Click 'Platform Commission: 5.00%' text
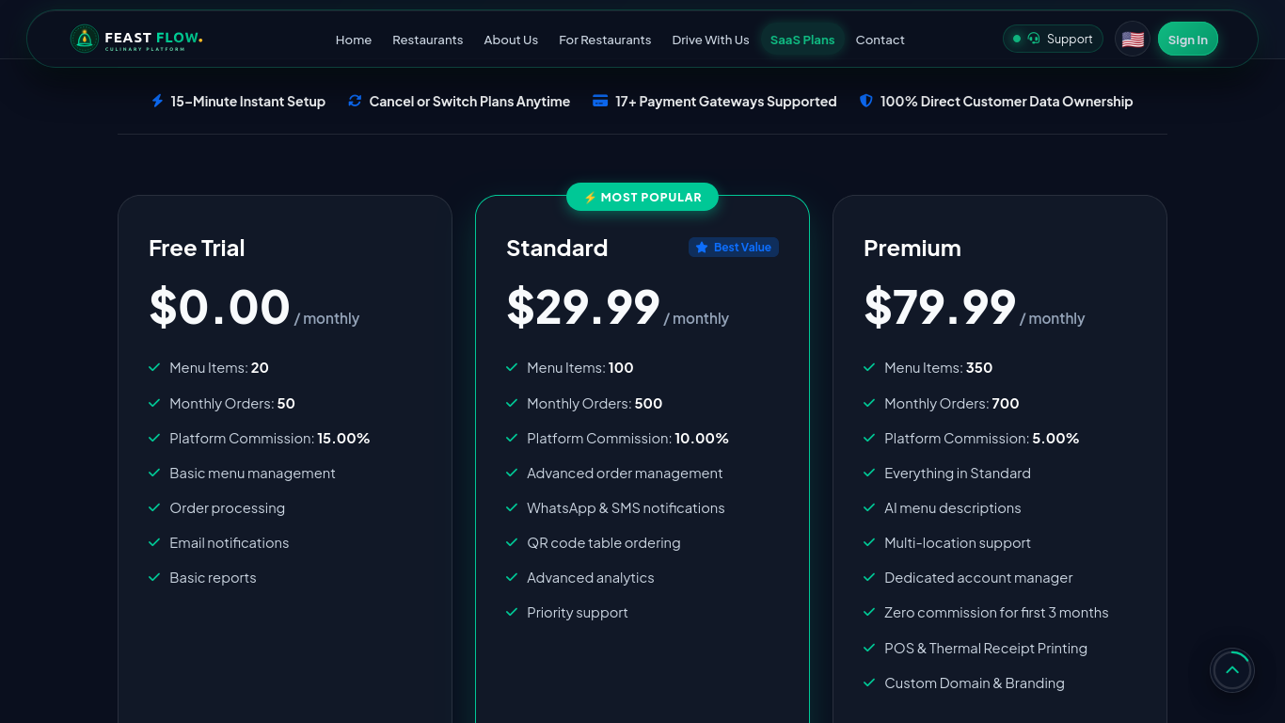Image resolution: width=1285 pixels, height=723 pixels. [x=982, y=438]
